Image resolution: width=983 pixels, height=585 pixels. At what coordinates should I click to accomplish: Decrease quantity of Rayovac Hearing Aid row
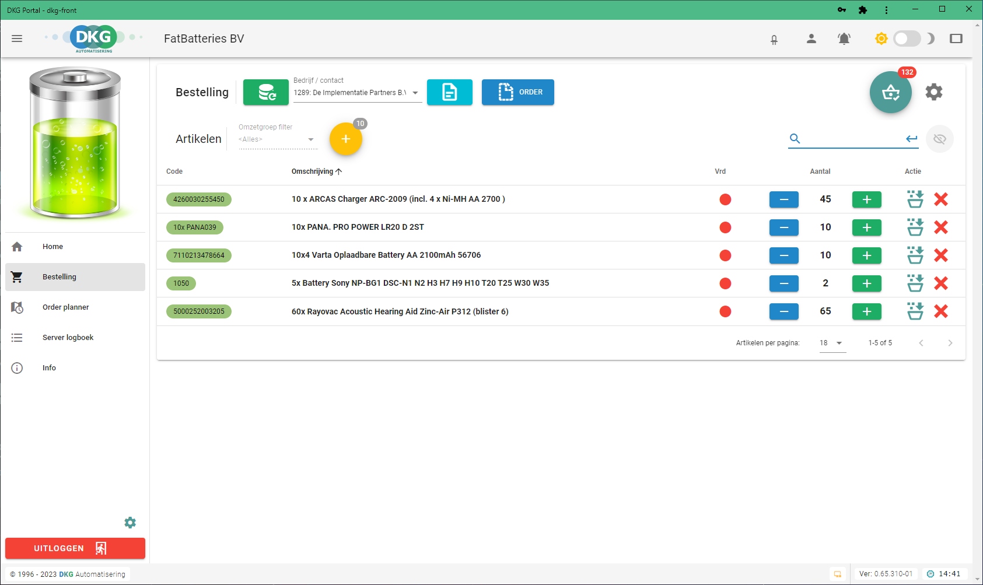click(x=784, y=311)
